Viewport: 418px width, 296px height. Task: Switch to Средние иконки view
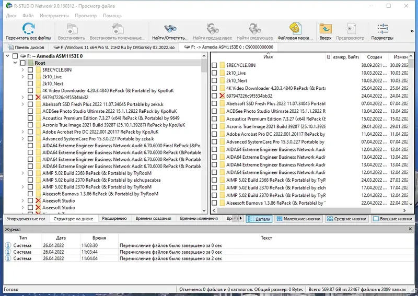point(347,219)
